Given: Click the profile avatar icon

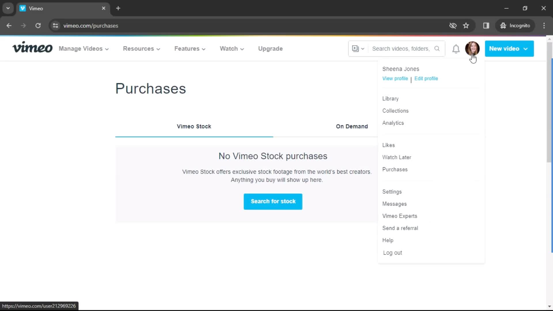Looking at the screenshot, I should [472, 49].
